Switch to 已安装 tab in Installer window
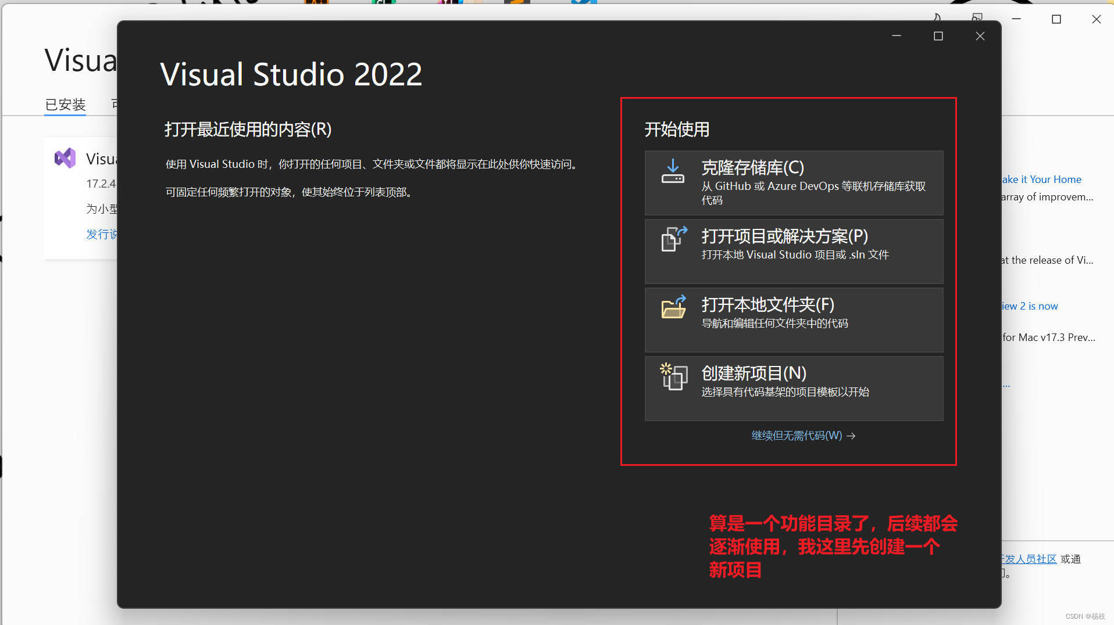Screen dimensions: 1114x625 (65, 105)
